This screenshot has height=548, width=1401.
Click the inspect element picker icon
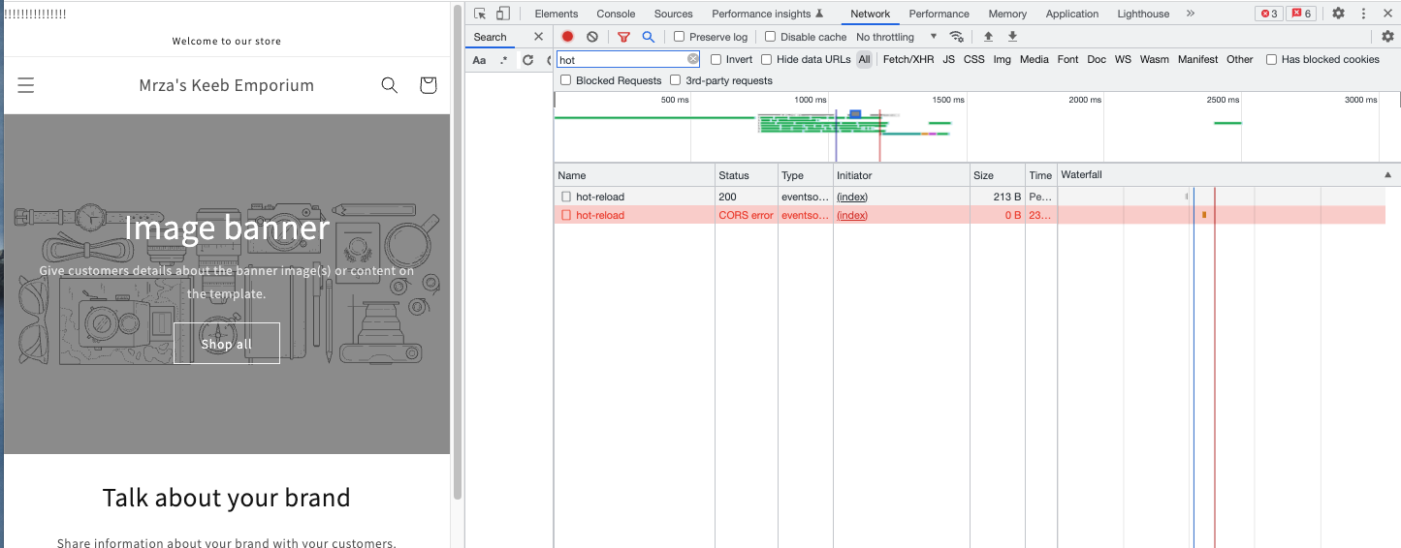(480, 14)
